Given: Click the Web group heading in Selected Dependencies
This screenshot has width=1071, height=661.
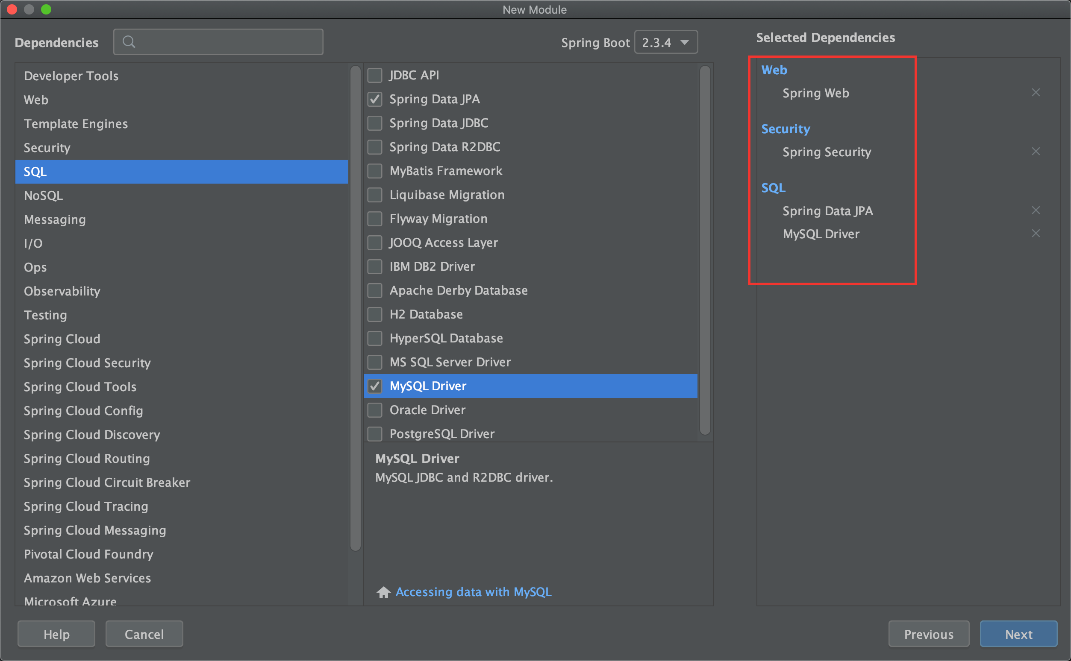Looking at the screenshot, I should [x=774, y=70].
